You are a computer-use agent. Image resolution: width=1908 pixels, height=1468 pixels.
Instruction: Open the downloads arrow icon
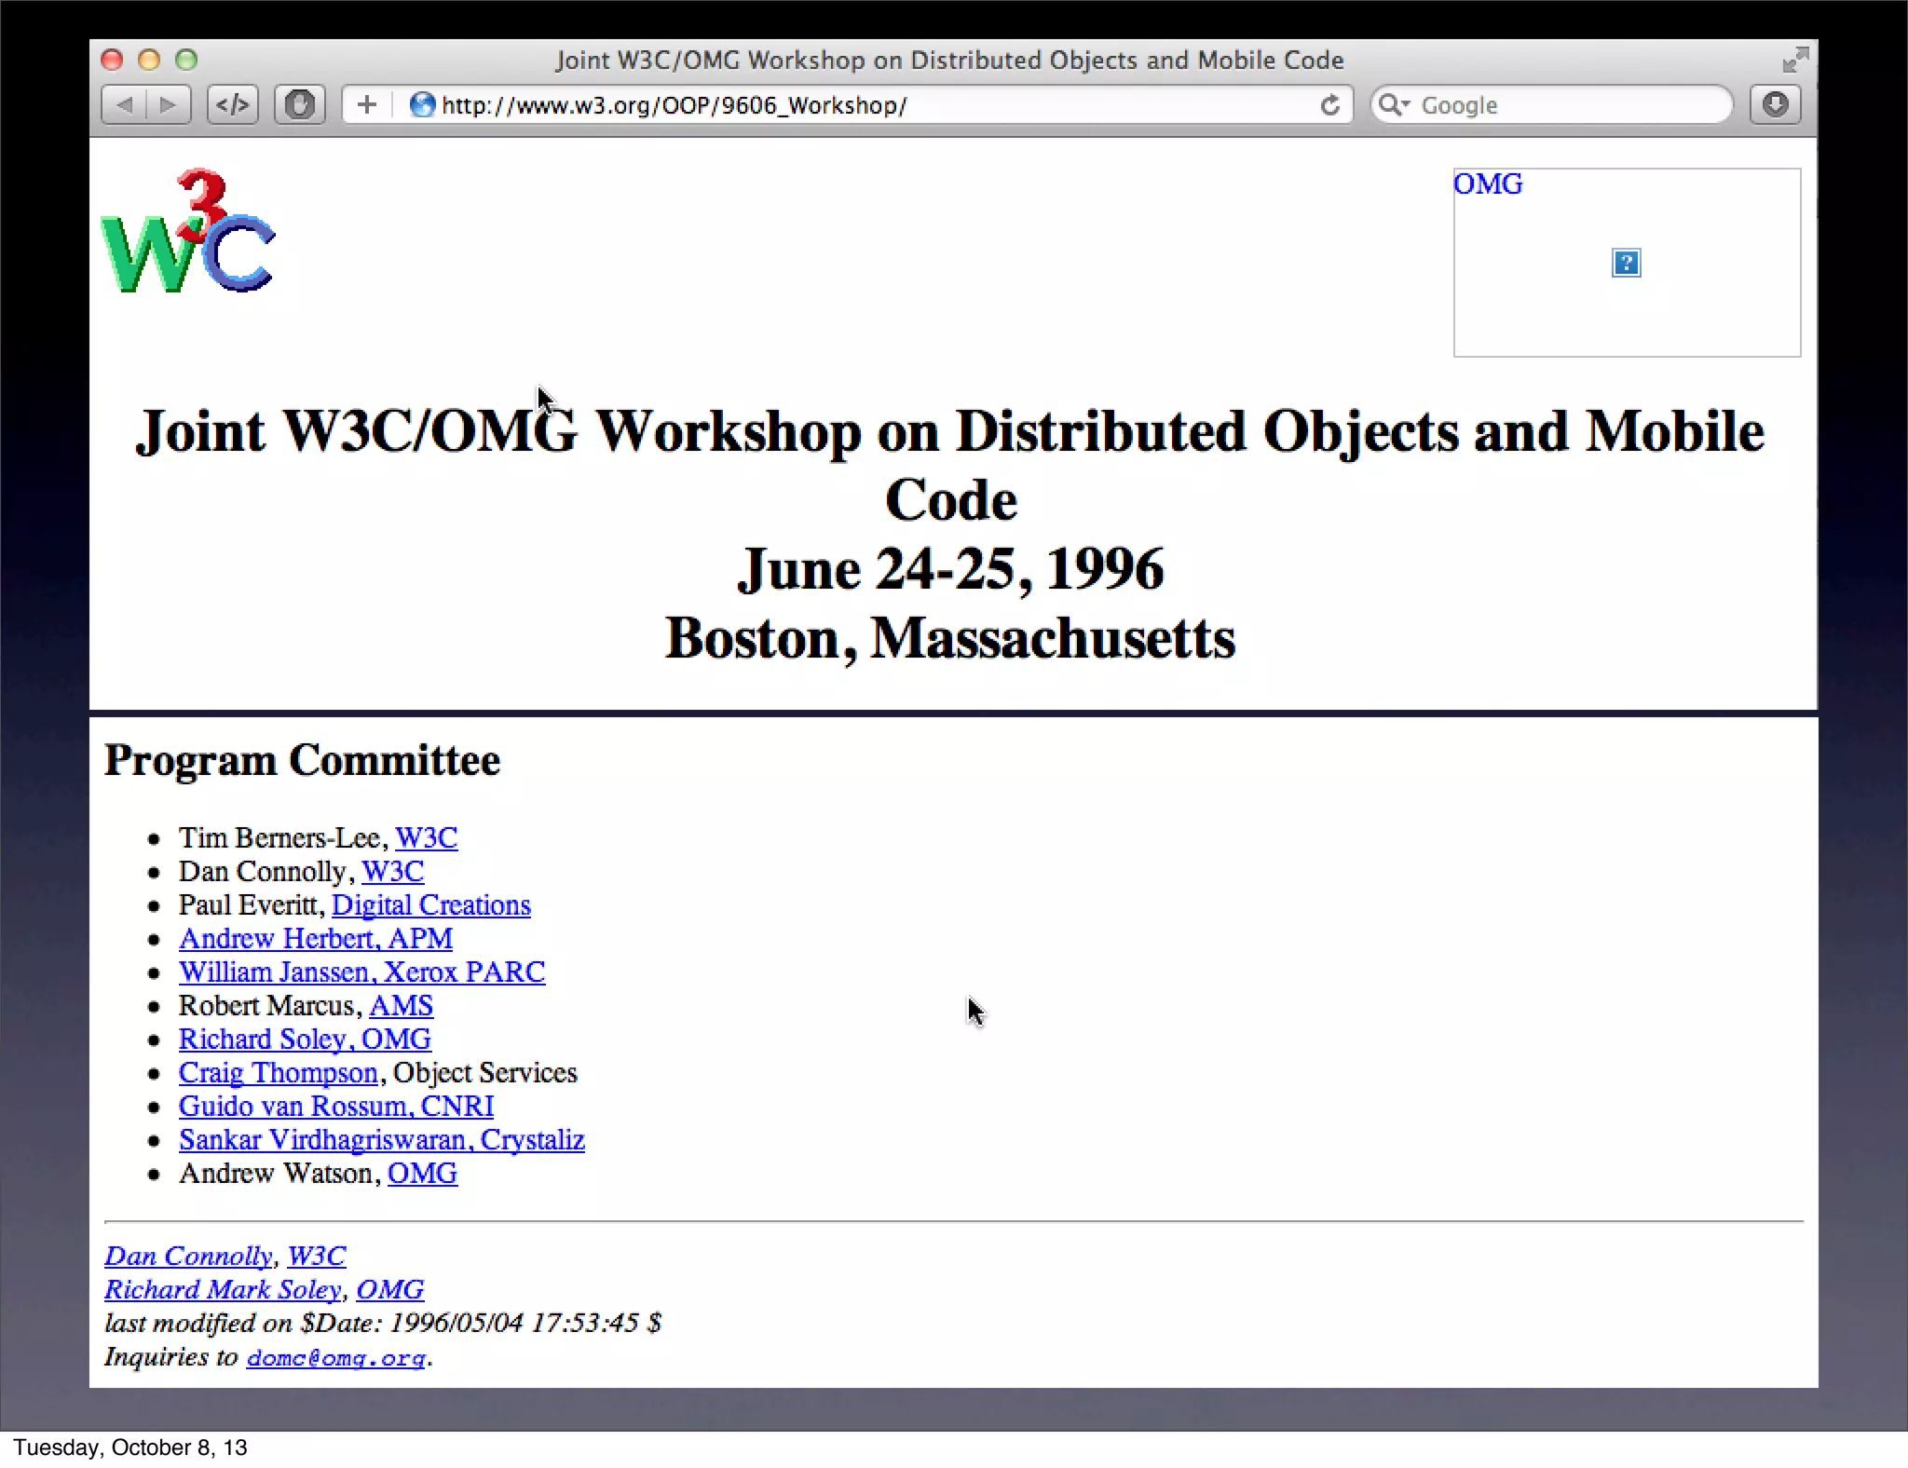pos(1775,104)
